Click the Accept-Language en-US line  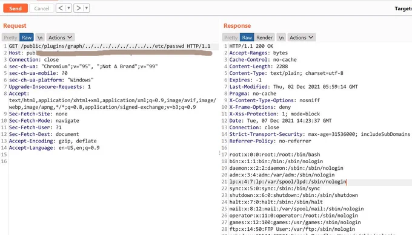click(54, 148)
